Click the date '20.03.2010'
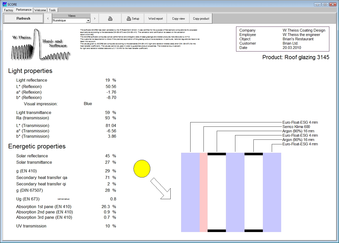Viewport: 339px width, 243px height. (x=292, y=48)
